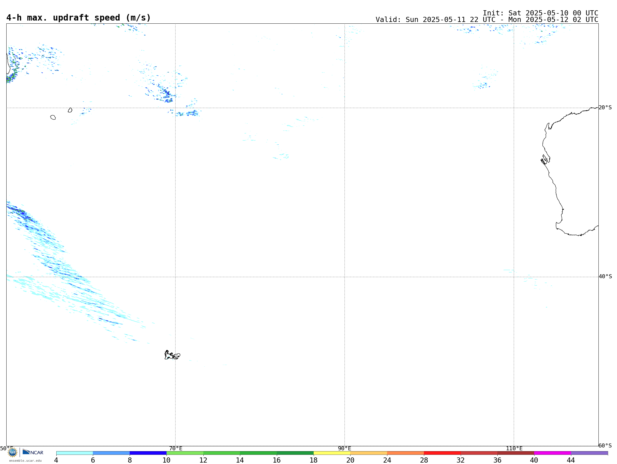Viewport: 617px width, 464px height.
Task: Click the '4-h max. updraft speed (m/s)' title
Action: coord(79,18)
